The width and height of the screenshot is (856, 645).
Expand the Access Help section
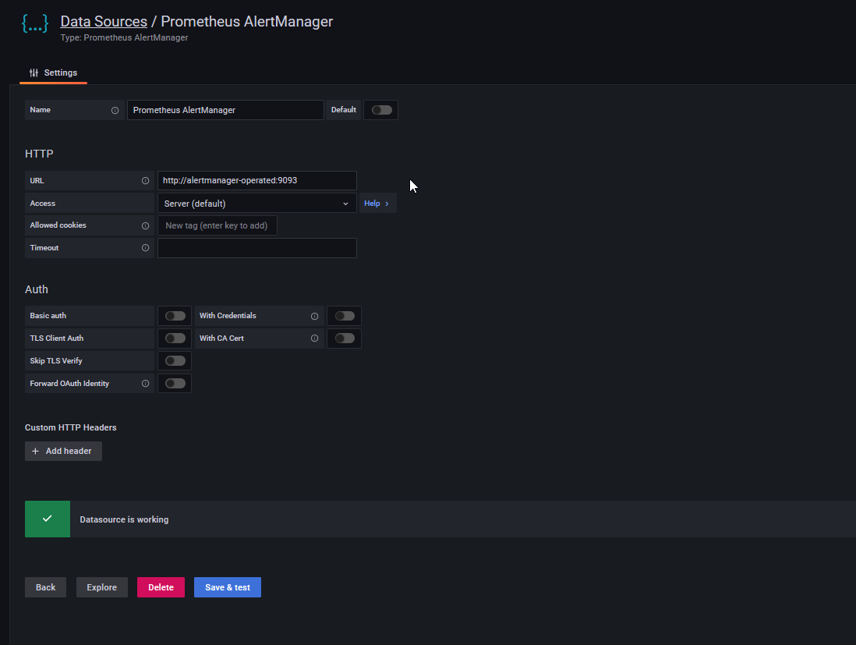coord(377,204)
